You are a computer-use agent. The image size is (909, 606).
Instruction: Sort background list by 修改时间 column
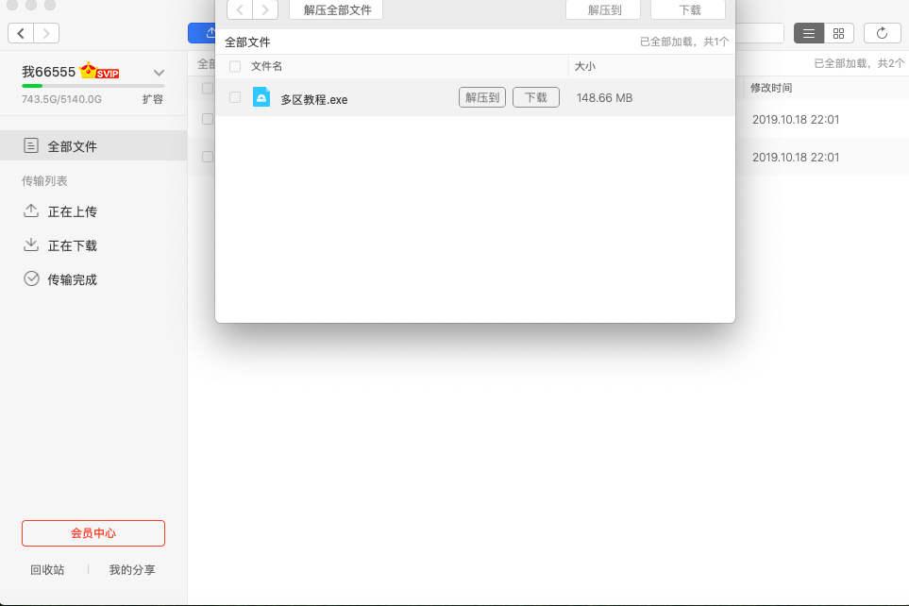click(771, 88)
